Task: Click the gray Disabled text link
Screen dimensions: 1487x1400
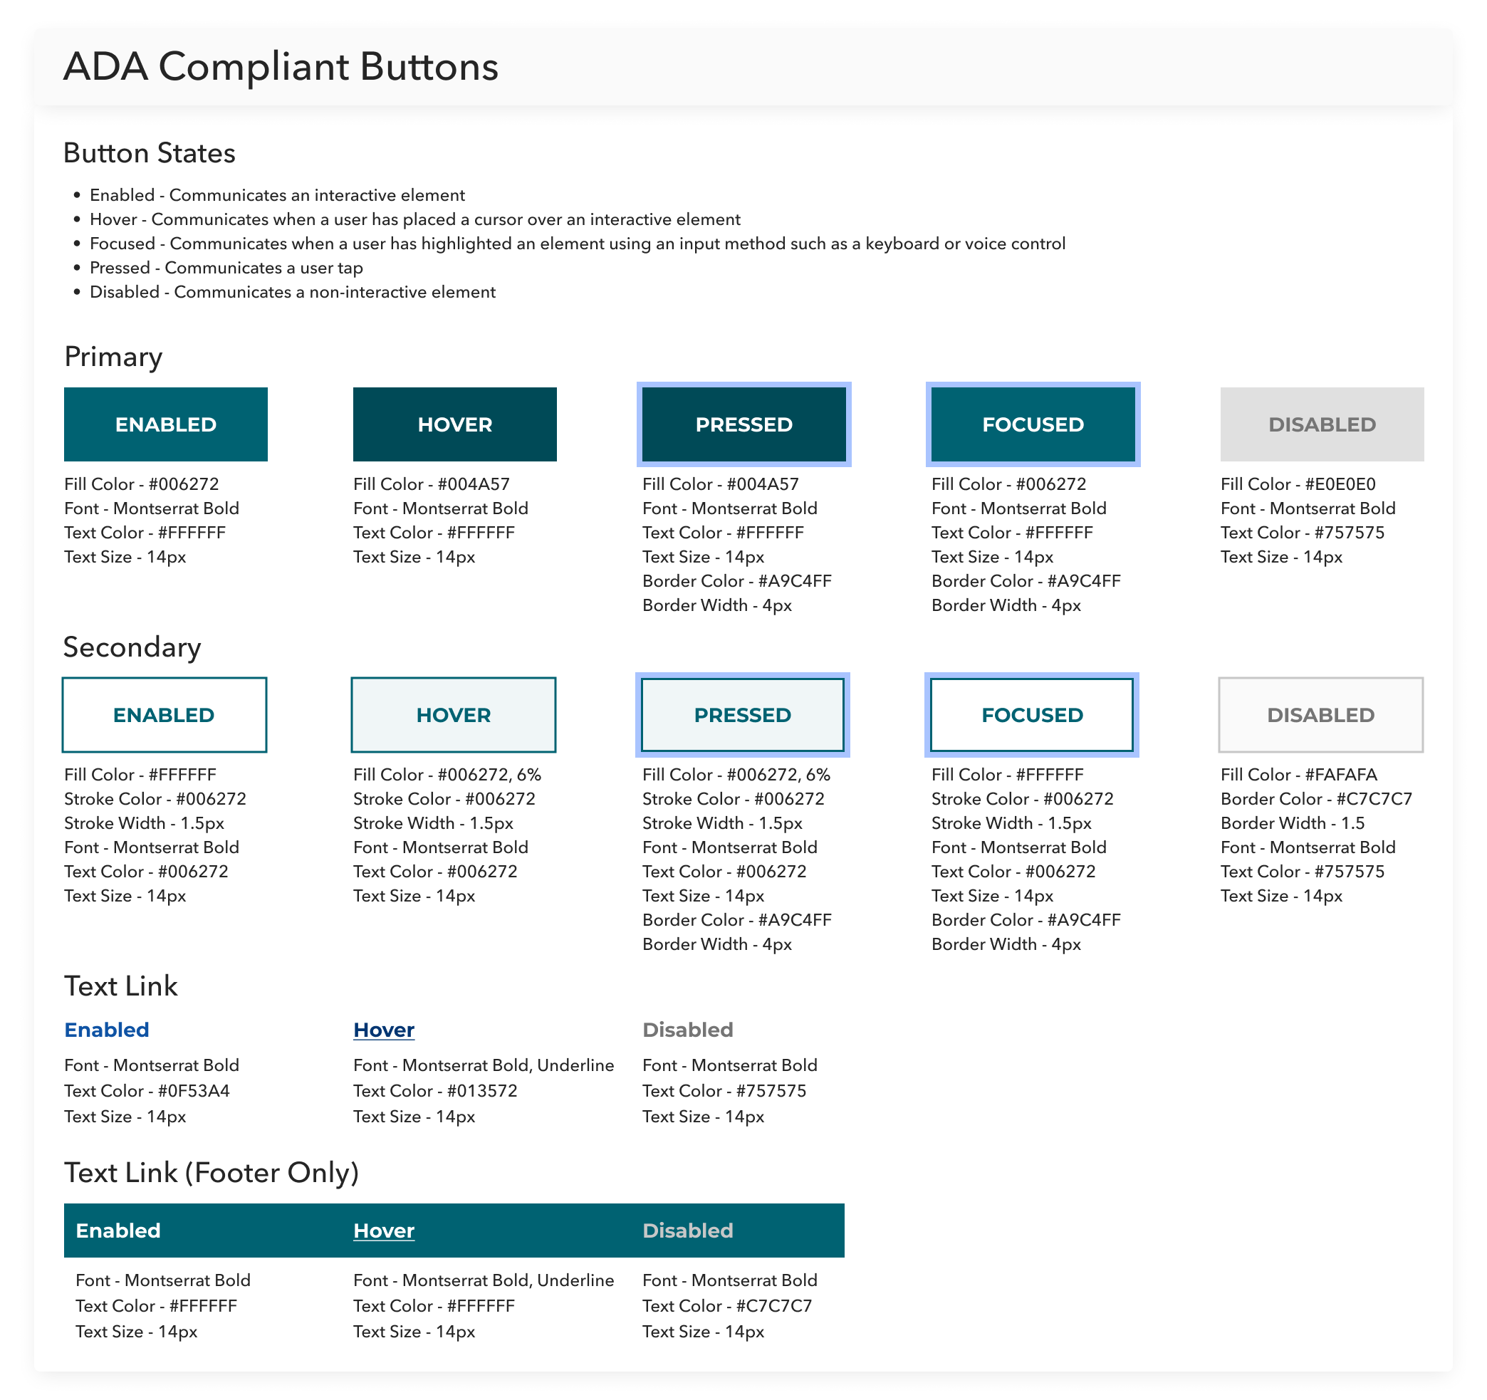Action: point(687,1030)
